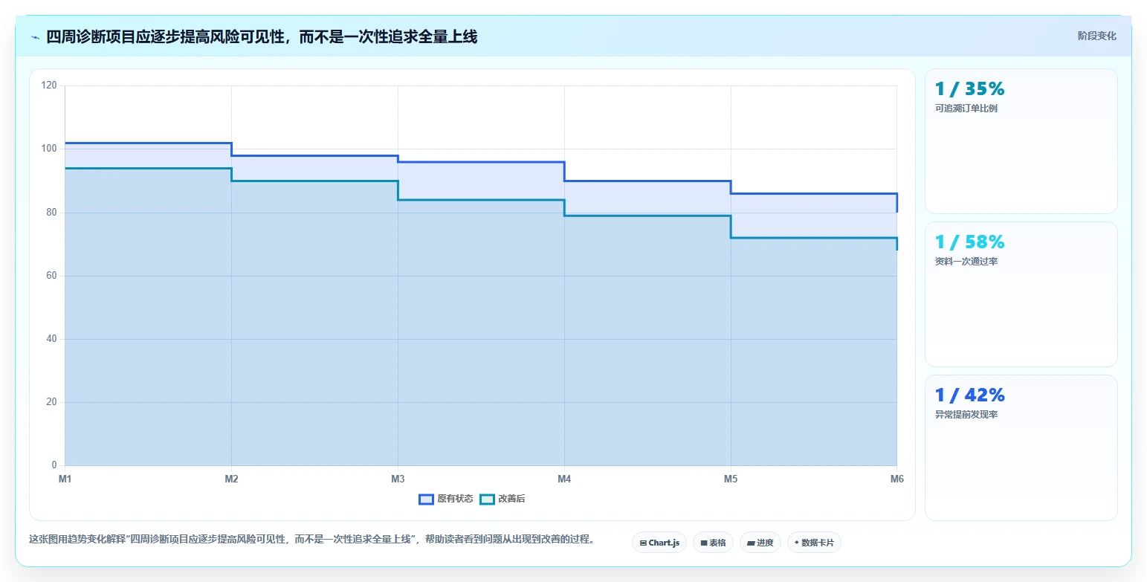Click the M5 x-axis label
Viewport: 1147px width, 582px height.
731,479
